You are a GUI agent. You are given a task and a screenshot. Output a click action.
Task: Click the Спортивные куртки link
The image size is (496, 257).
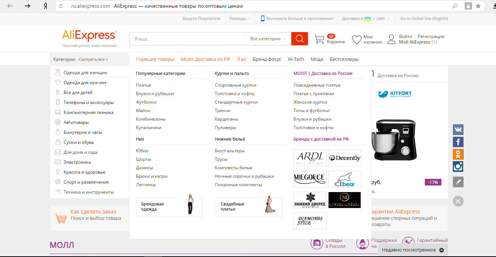[236, 85]
